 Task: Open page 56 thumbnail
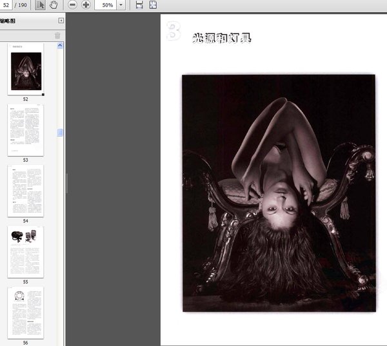pos(26,312)
